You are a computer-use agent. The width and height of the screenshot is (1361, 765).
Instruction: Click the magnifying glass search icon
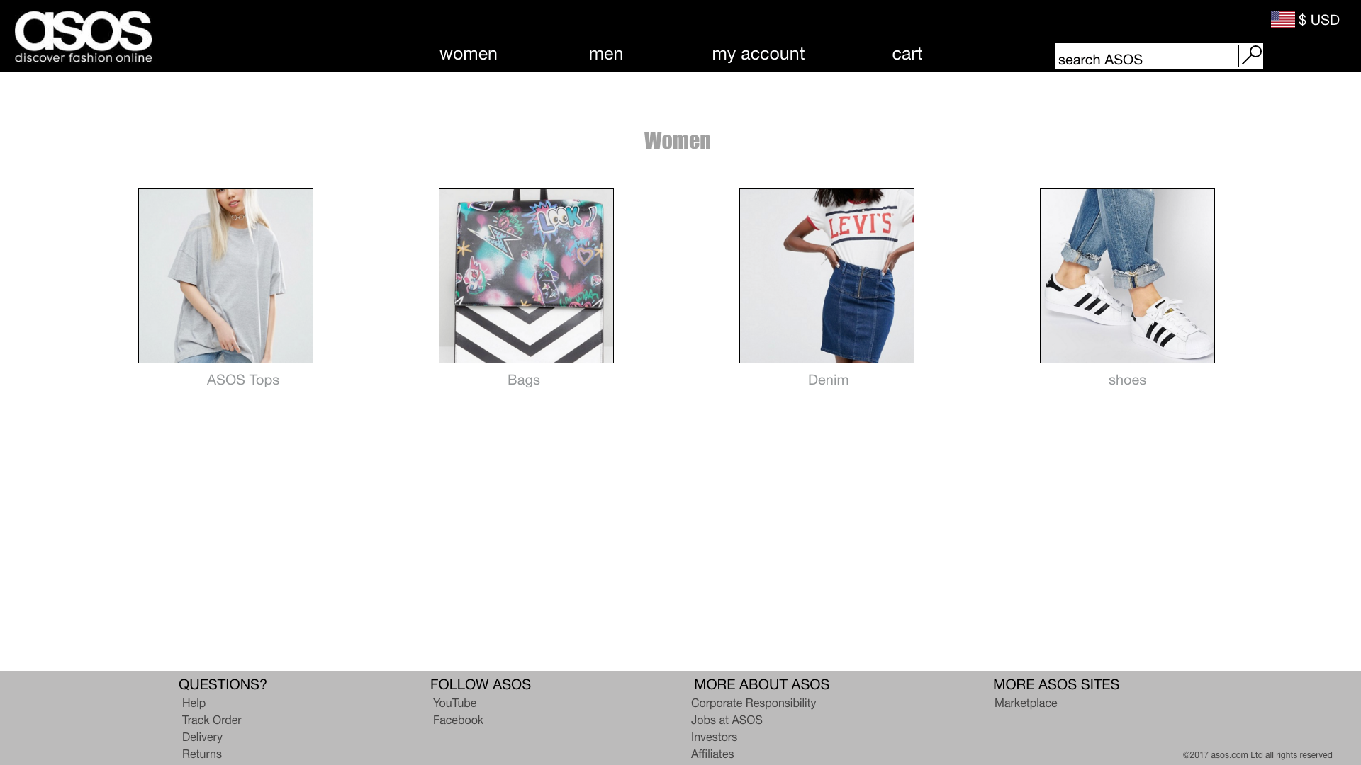click(x=1251, y=55)
